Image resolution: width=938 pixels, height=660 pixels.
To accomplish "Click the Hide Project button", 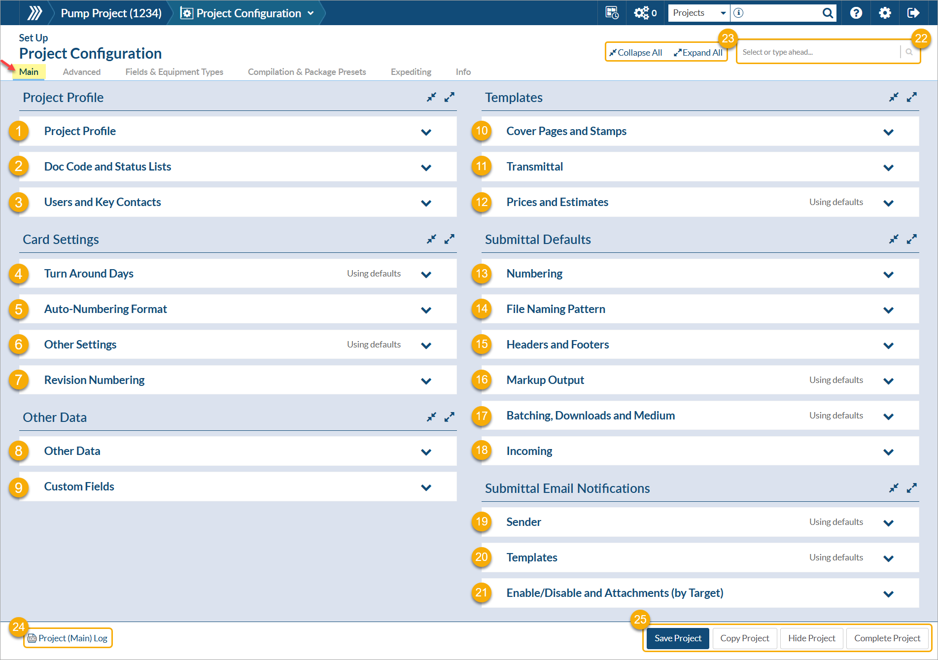I will [x=812, y=638].
